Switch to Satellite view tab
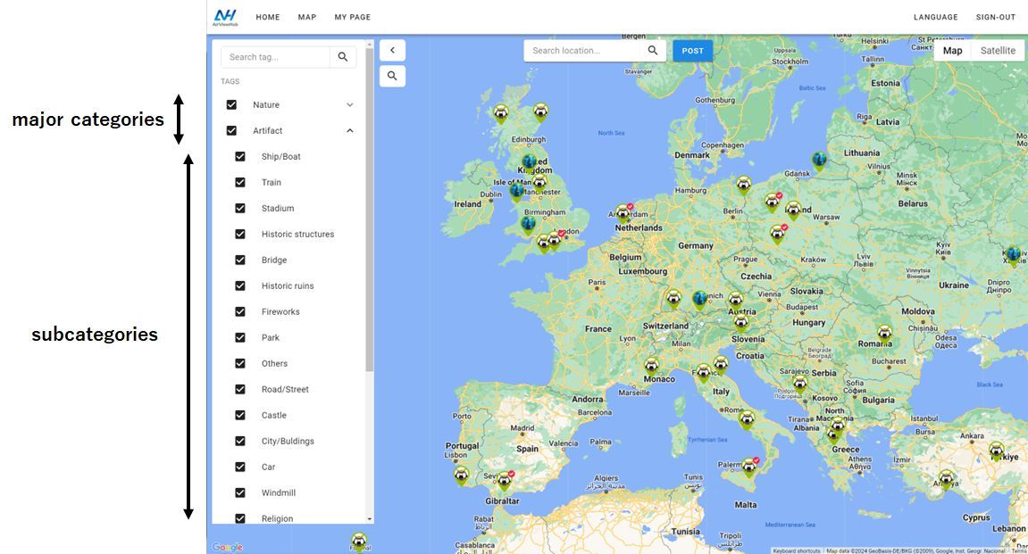The height and width of the screenshot is (554, 1028). [998, 51]
